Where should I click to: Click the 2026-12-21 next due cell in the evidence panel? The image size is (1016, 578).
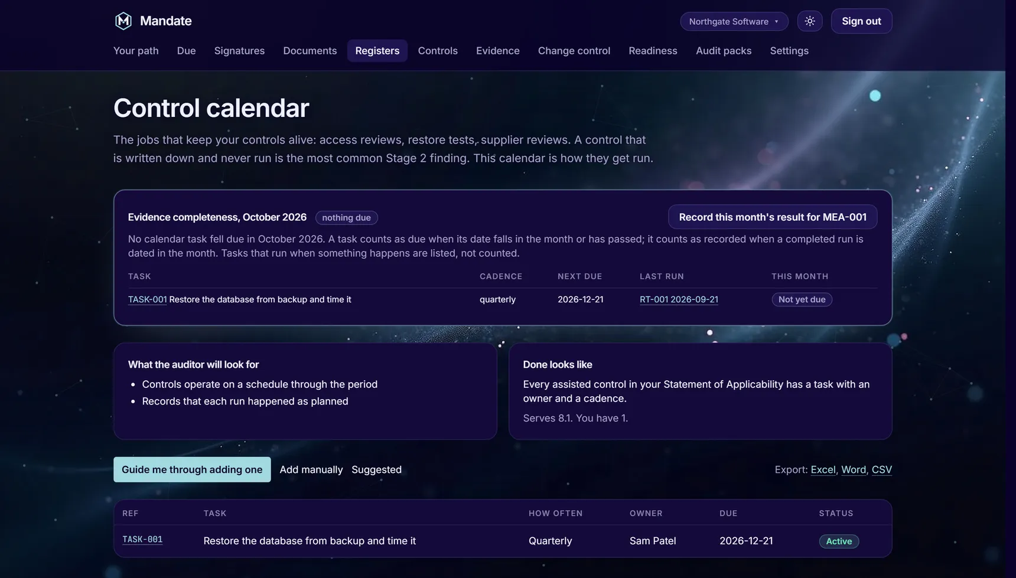pos(581,299)
